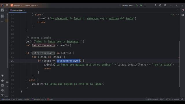Click caret position 25:42 in status bar
185x104 pixels.
[x=151, y=99]
